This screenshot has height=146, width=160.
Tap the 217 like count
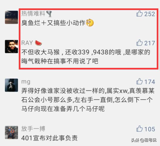coord(150,43)
